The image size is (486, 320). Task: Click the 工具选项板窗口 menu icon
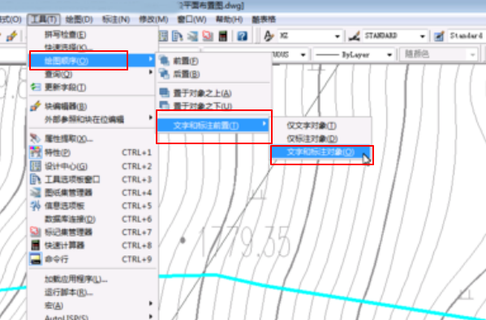(36, 180)
